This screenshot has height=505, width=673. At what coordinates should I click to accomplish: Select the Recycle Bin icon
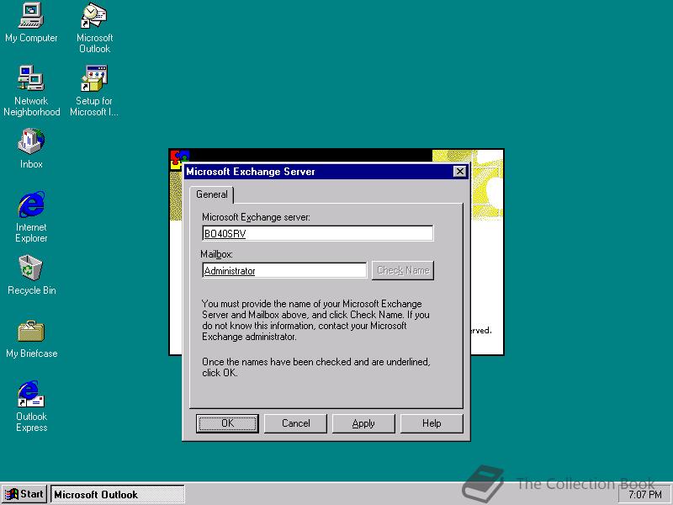click(x=31, y=275)
